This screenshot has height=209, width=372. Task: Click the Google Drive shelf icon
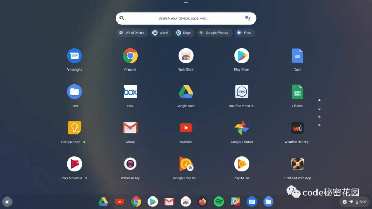[103, 202]
